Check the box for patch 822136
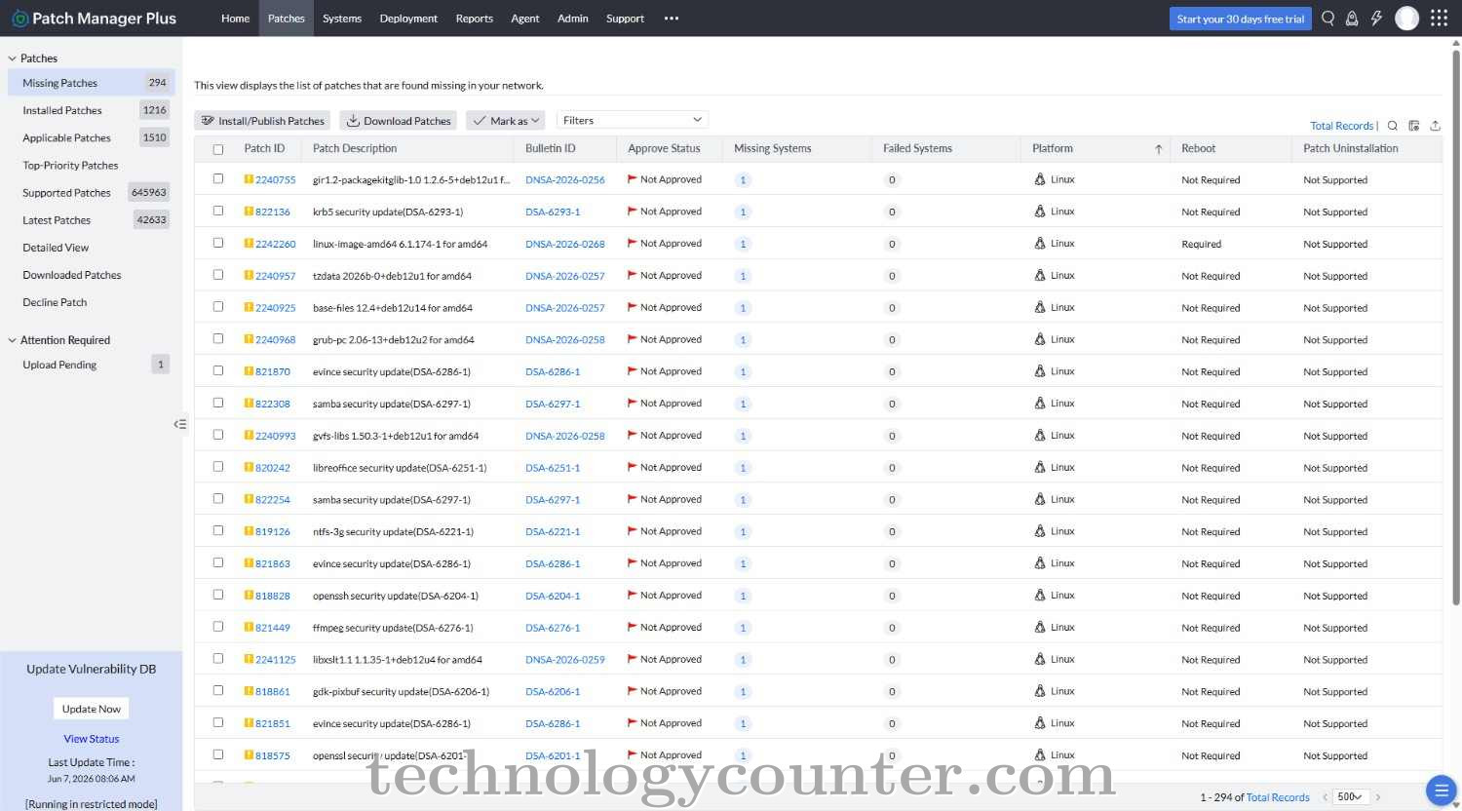The height and width of the screenshot is (811, 1462). coord(218,212)
